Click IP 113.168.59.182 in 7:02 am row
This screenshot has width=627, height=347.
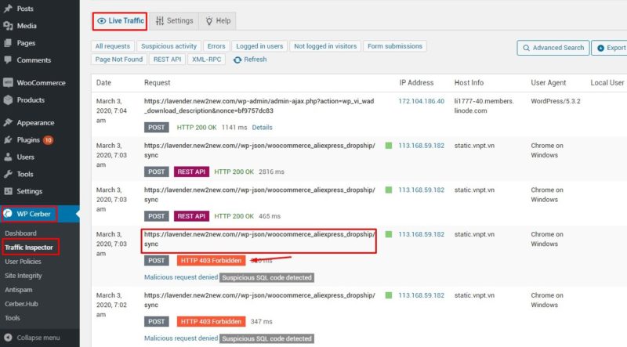[421, 295]
